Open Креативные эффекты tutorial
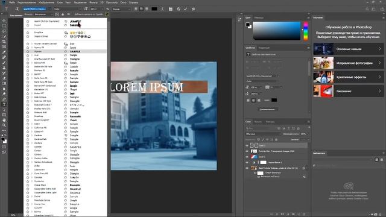The image size is (386, 217). pyautogui.click(x=349, y=77)
